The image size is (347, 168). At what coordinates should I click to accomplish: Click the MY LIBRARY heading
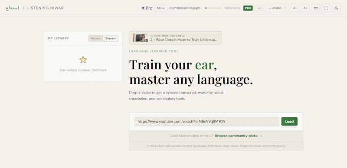(x=59, y=38)
